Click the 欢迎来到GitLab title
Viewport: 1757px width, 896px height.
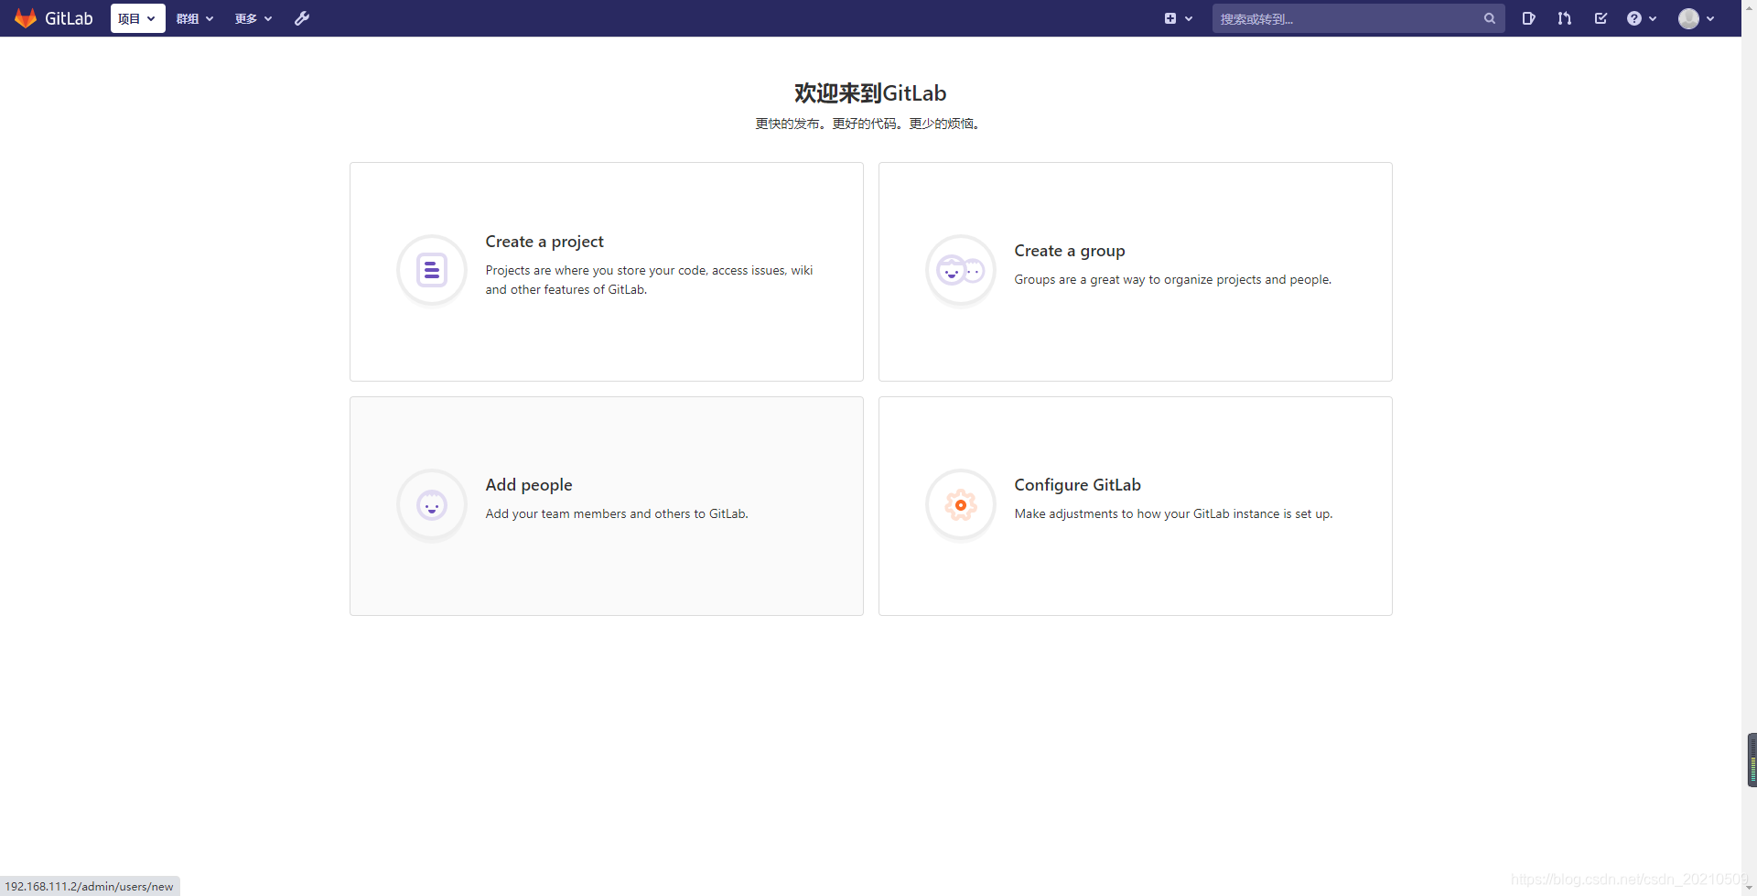tap(870, 93)
